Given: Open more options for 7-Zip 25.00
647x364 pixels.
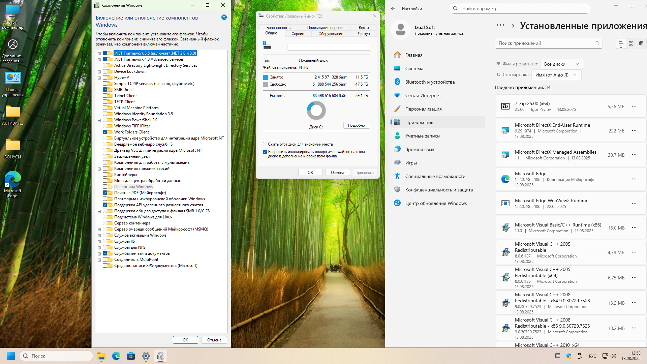Looking at the screenshot, I should (x=634, y=106).
